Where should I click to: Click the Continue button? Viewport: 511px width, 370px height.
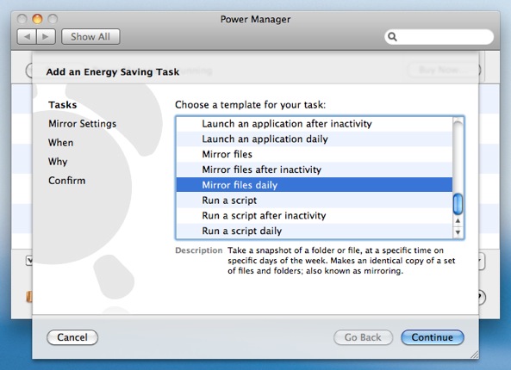433,337
